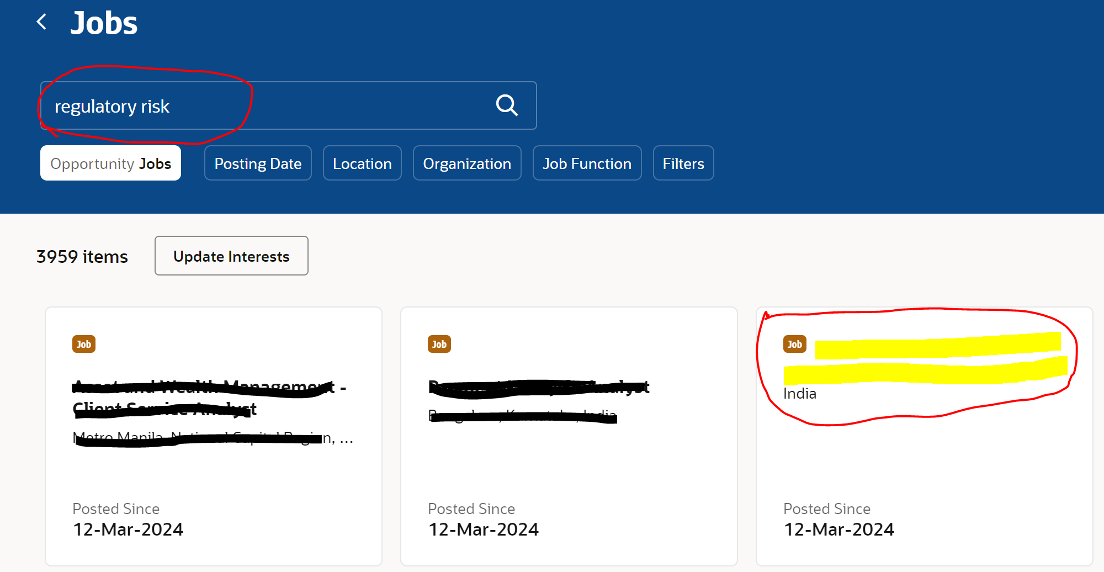1104x572 pixels.
Task: Open the Location filter
Action: coord(362,163)
